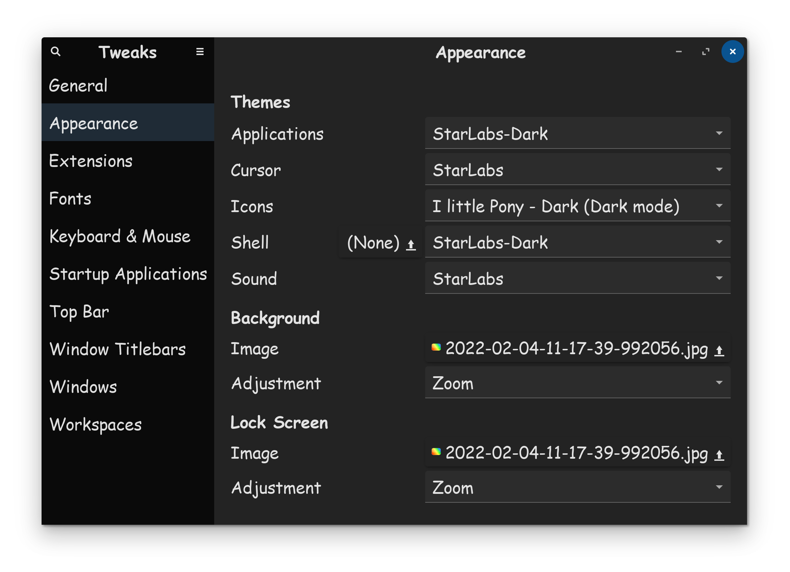790x572 pixels.
Task: Open Applications theme dropdown
Action: pyautogui.click(x=578, y=133)
